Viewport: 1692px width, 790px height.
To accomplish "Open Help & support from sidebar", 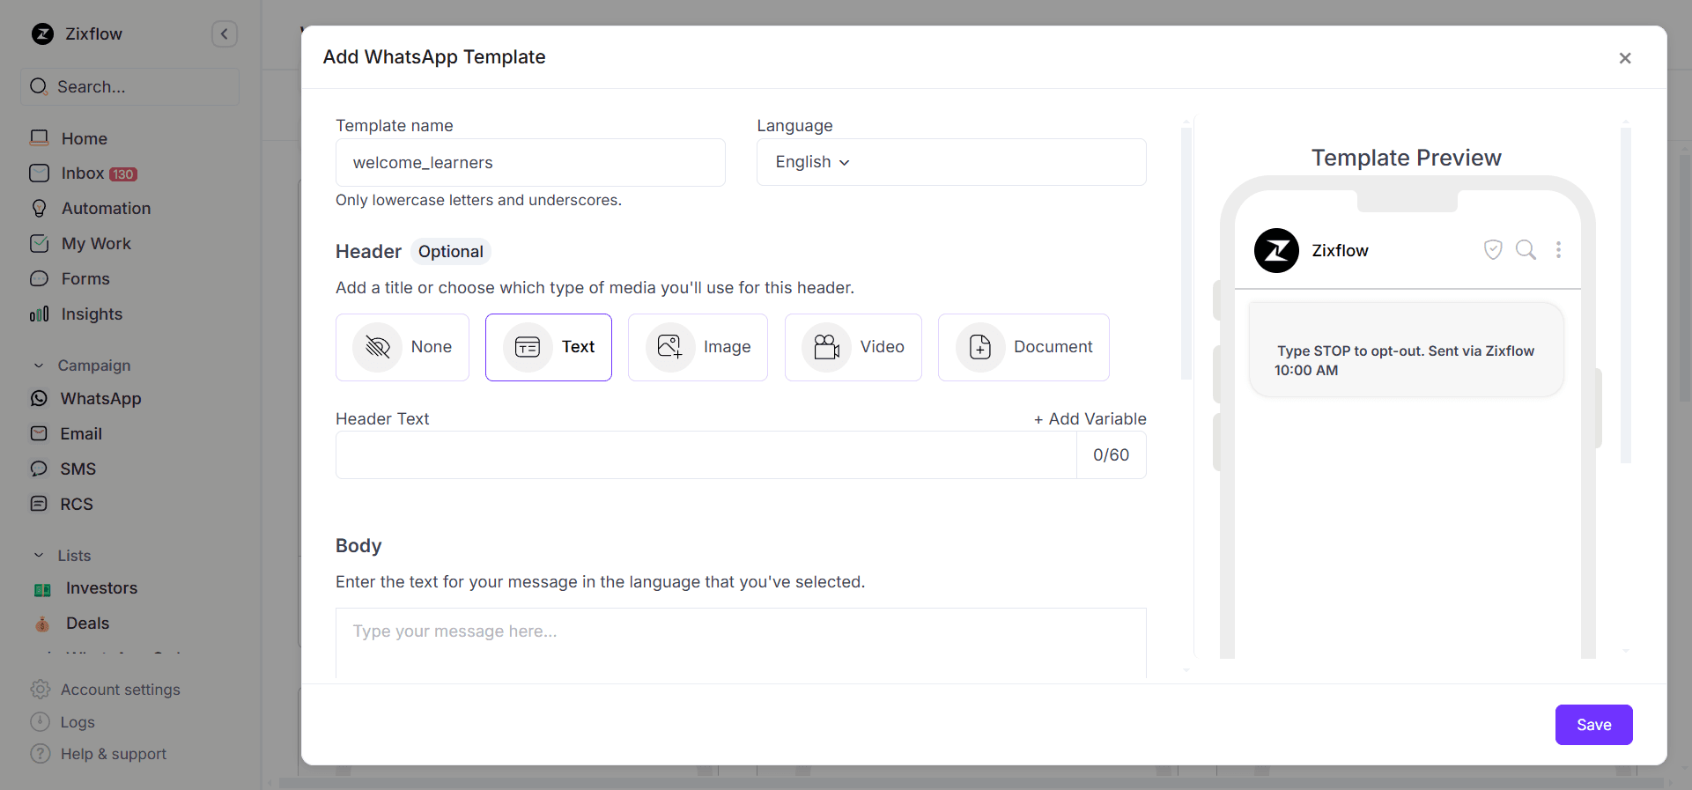I will [113, 754].
